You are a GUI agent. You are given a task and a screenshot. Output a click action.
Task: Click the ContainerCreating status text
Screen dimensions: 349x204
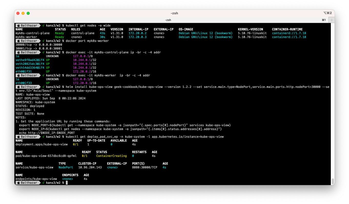111,156
